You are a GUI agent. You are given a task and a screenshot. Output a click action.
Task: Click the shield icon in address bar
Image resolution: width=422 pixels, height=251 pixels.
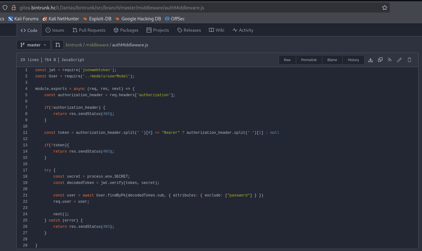click(x=5, y=8)
